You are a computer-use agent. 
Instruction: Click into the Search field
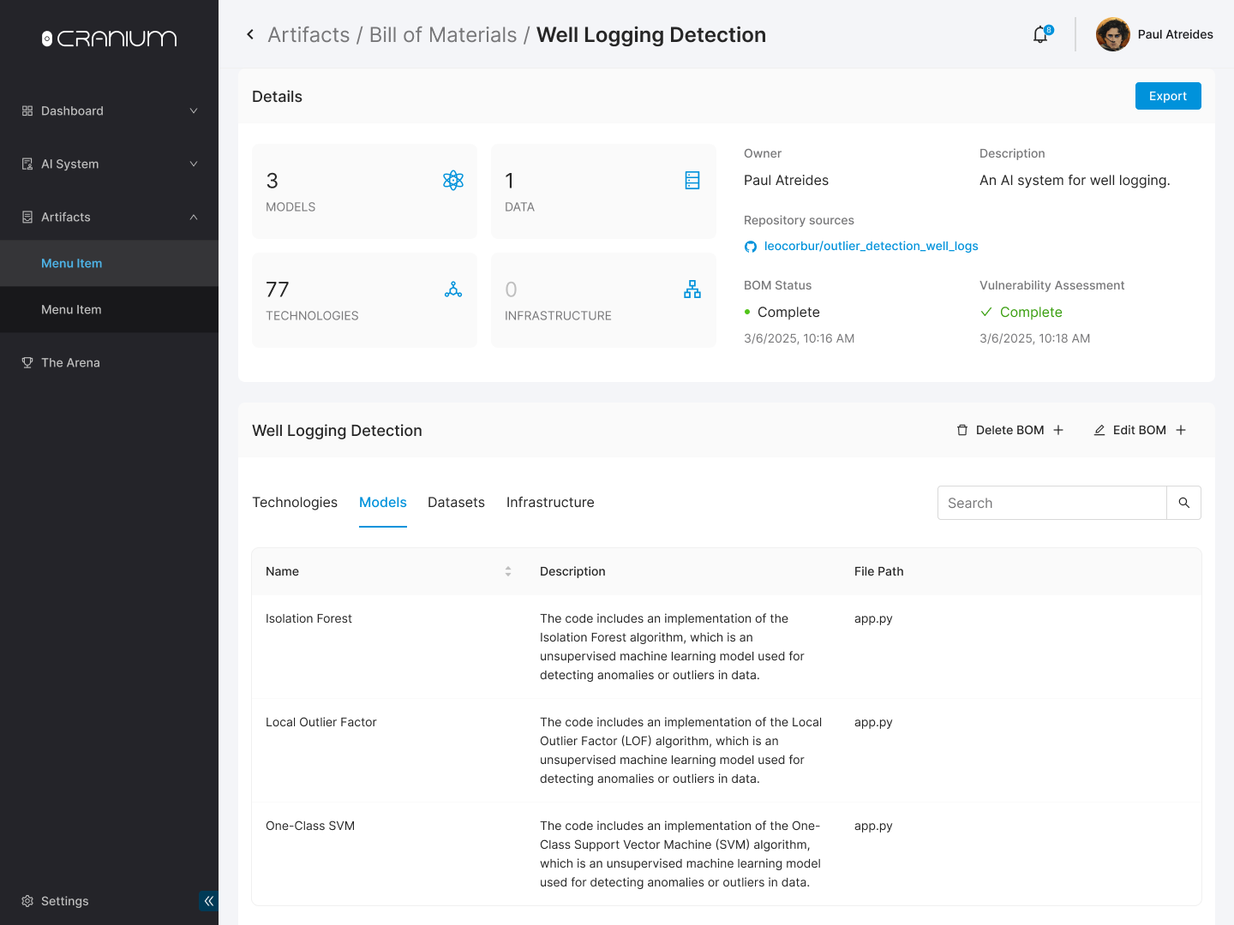(1052, 503)
